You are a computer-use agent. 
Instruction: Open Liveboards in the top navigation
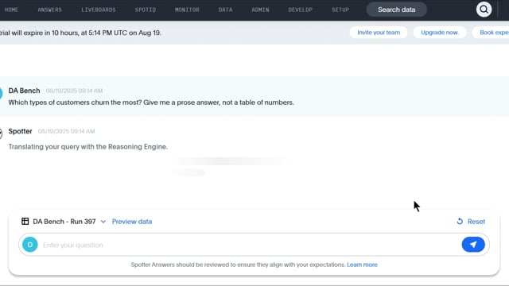[99, 10]
